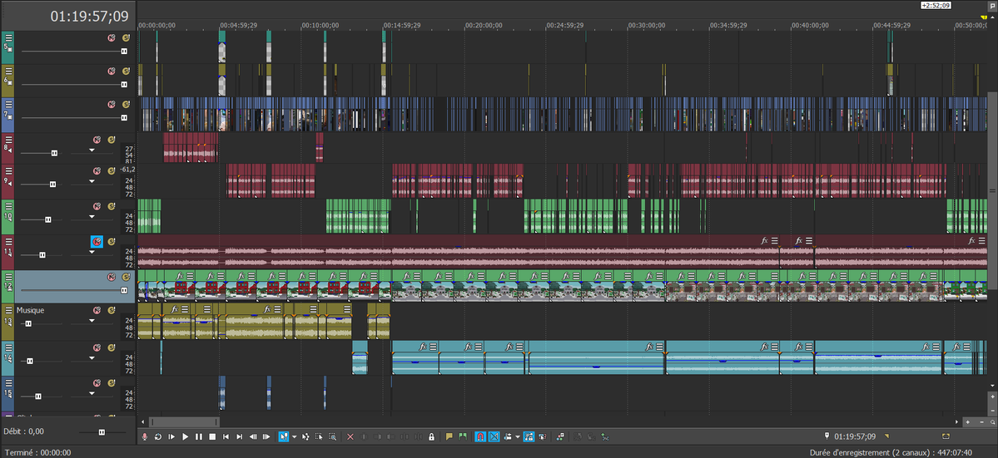Click the horizontal timeline scrollbar thumb

coord(184,421)
